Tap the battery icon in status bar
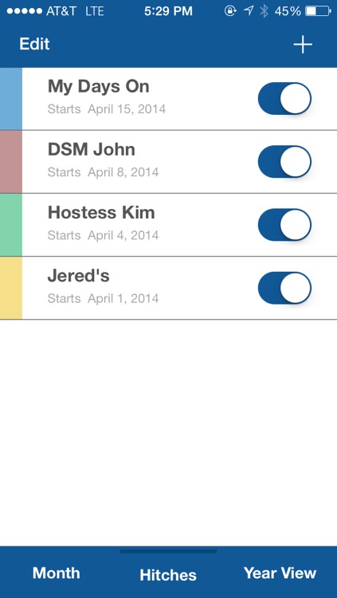Image resolution: width=337 pixels, height=598 pixels. point(318,11)
